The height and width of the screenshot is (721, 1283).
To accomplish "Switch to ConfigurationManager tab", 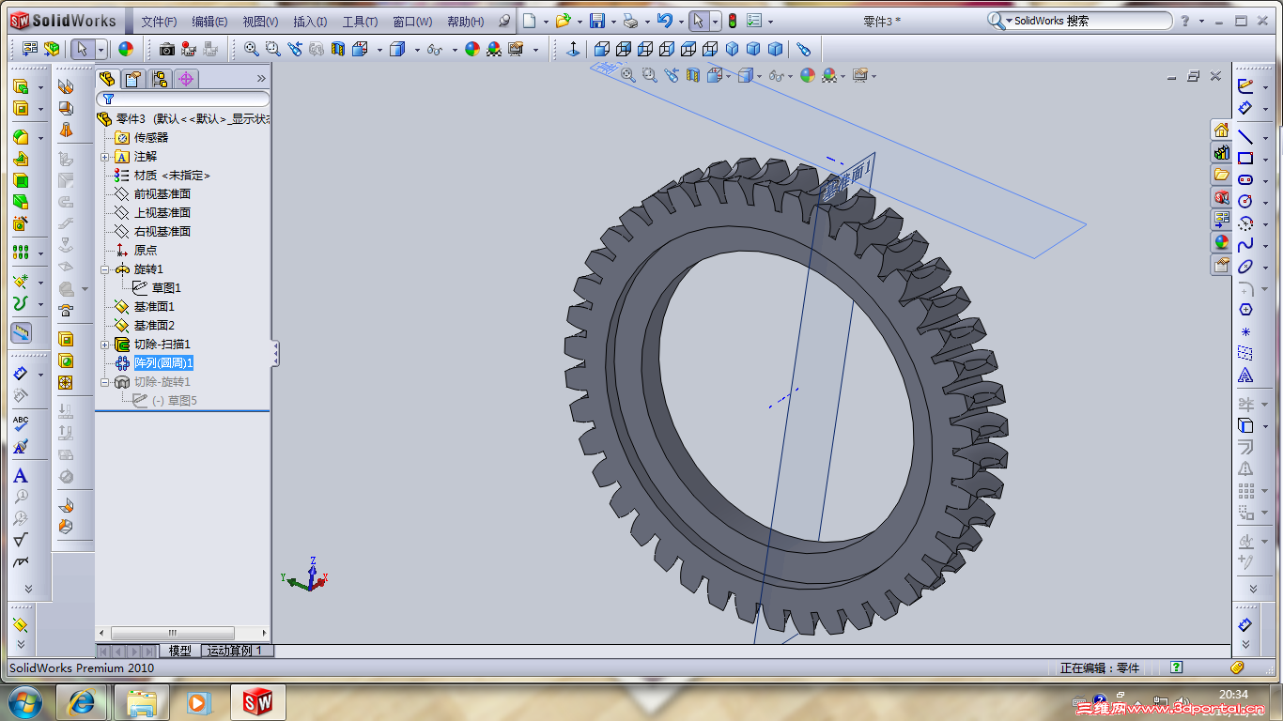I will click(160, 79).
